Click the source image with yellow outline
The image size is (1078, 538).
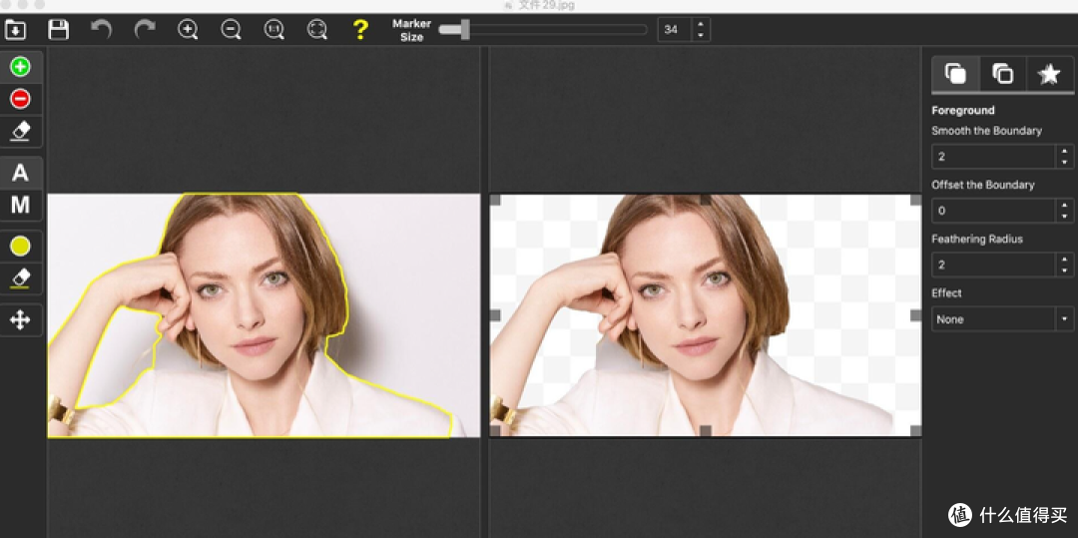coord(264,315)
